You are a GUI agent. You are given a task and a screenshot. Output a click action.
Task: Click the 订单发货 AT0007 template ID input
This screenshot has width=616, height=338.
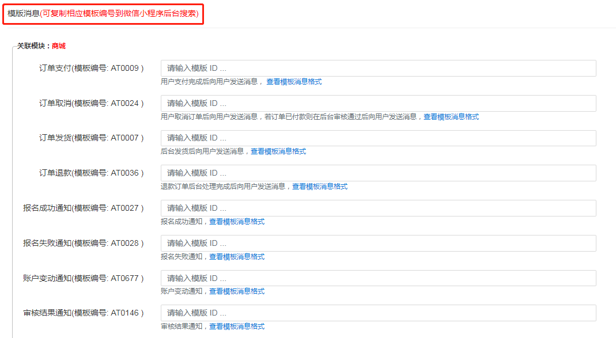[x=379, y=138]
